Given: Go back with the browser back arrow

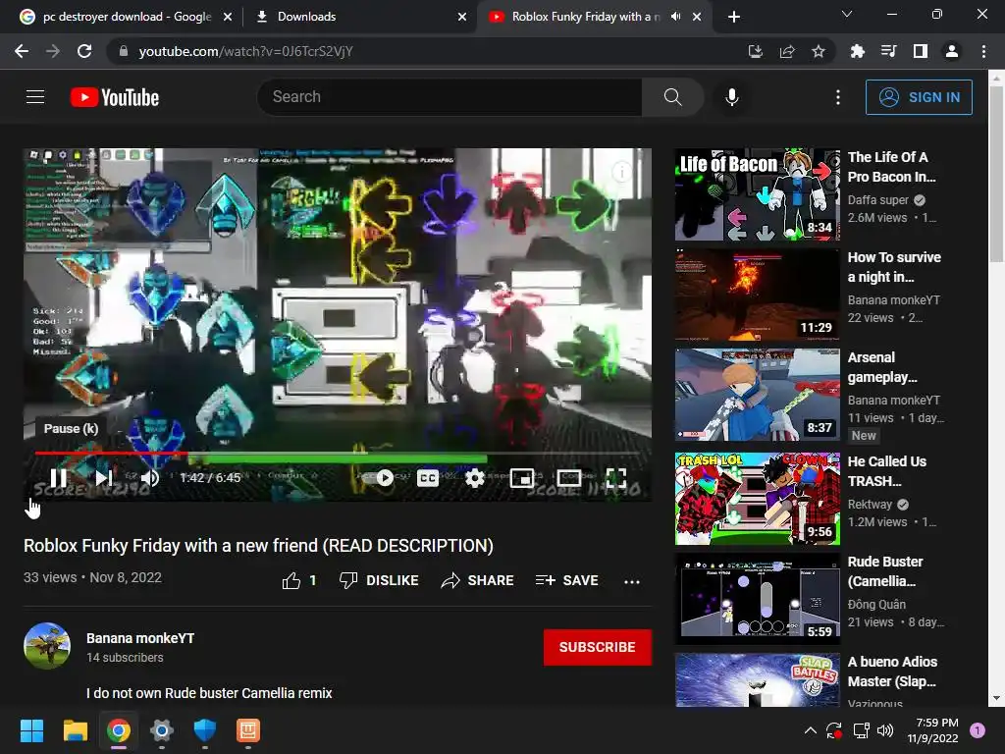Looking at the screenshot, I should 22,51.
